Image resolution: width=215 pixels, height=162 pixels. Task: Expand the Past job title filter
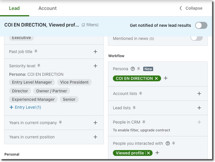pos(95,52)
